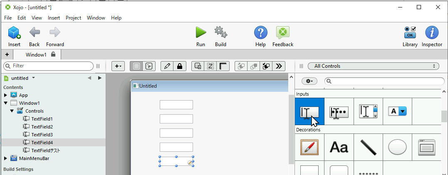Open the Feedback icon
Screen dimensions: 448x175
(283, 32)
